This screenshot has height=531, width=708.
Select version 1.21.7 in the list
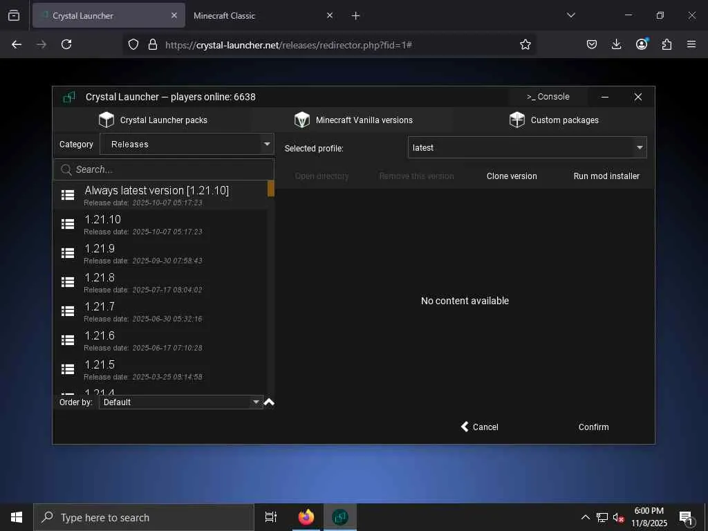pos(160,312)
